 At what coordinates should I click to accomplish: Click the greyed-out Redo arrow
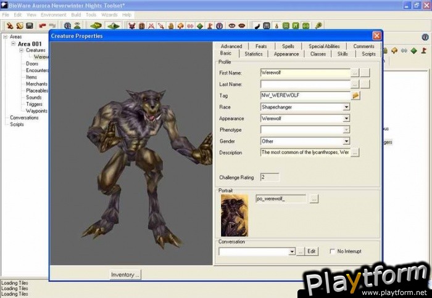coord(52,26)
